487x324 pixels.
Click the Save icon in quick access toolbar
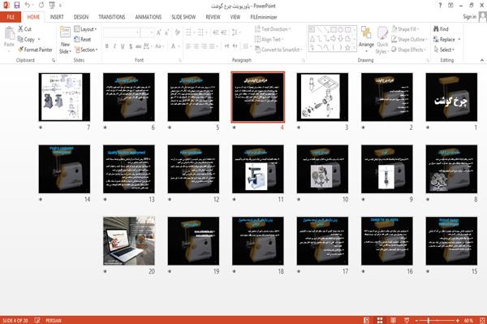tap(17, 6)
